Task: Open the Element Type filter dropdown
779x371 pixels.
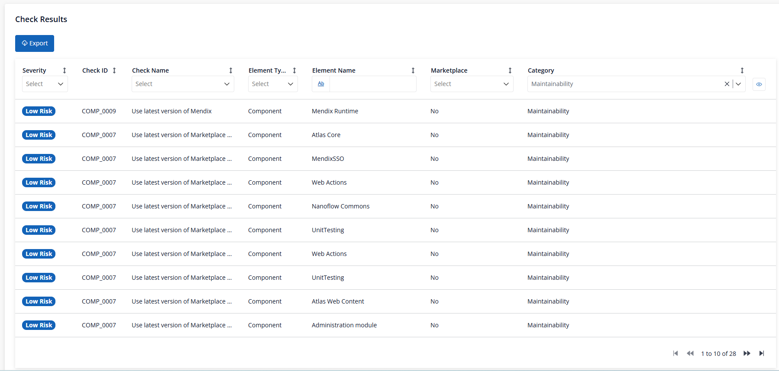Action: (x=273, y=84)
